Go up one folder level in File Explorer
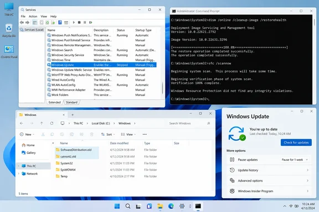The width and height of the screenshot is (319, 212). (x=42, y=123)
